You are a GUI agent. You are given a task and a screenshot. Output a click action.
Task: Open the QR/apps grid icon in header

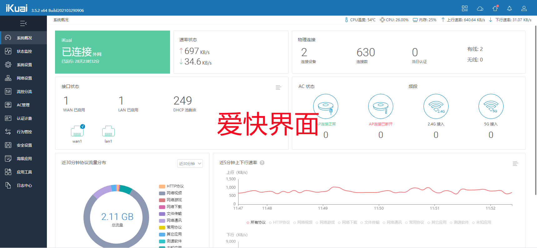[465, 8]
